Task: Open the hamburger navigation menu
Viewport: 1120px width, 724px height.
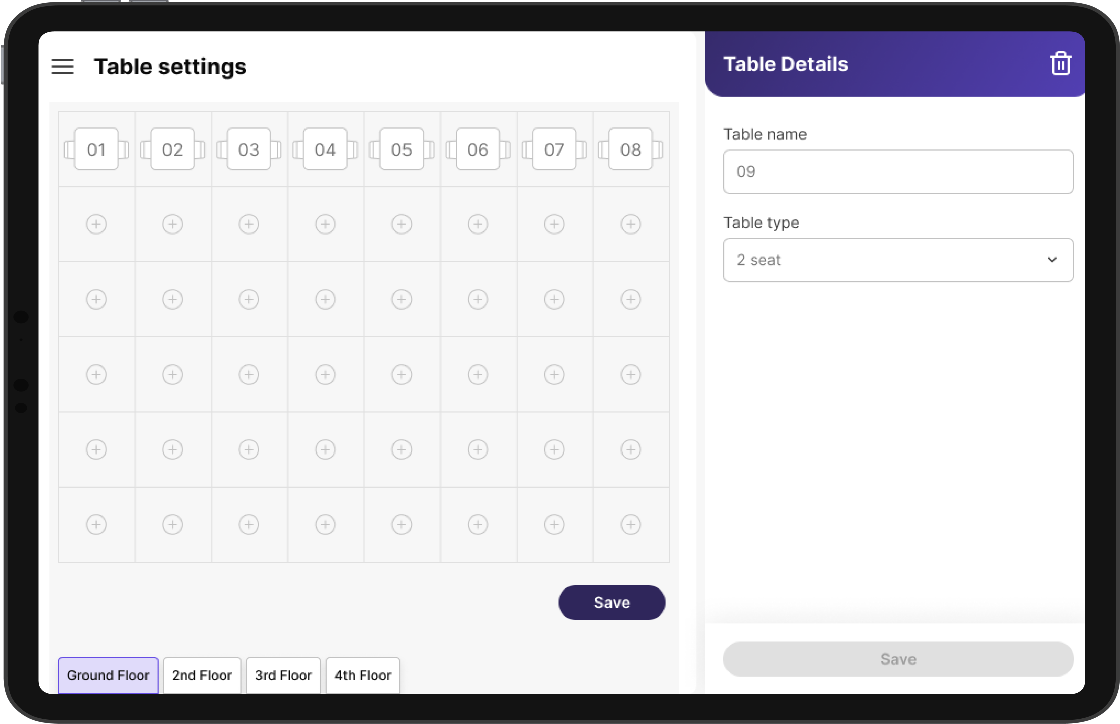Action: [62, 66]
